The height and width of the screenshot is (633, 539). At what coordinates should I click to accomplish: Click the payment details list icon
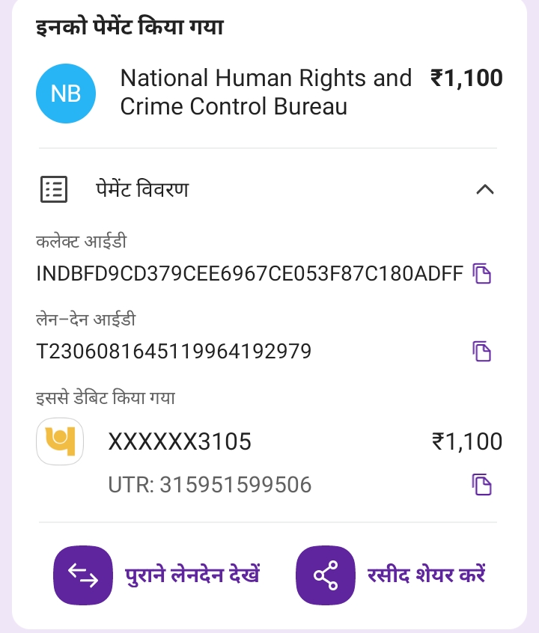(x=53, y=190)
